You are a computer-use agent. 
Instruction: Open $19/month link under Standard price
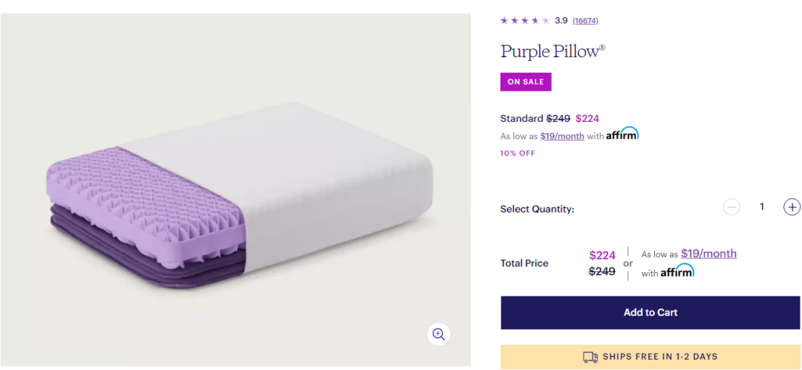click(562, 136)
